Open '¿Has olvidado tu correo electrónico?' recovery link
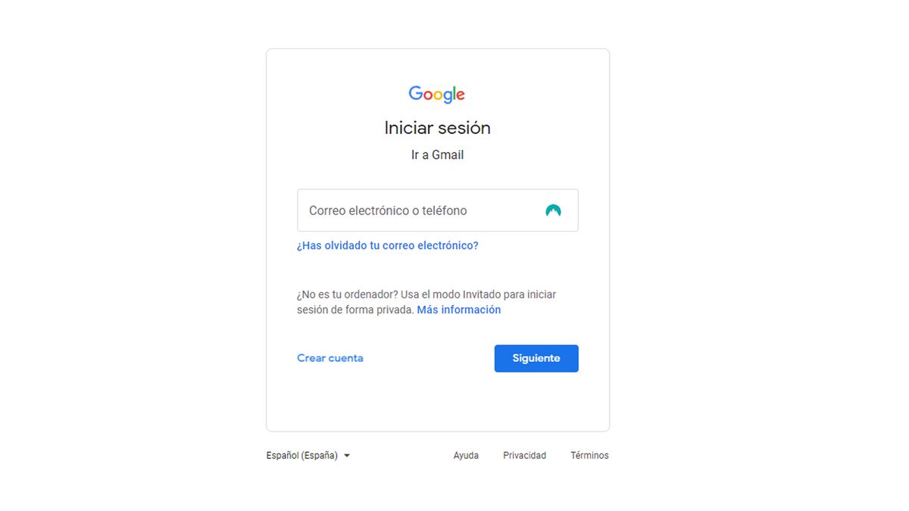 pos(388,245)
